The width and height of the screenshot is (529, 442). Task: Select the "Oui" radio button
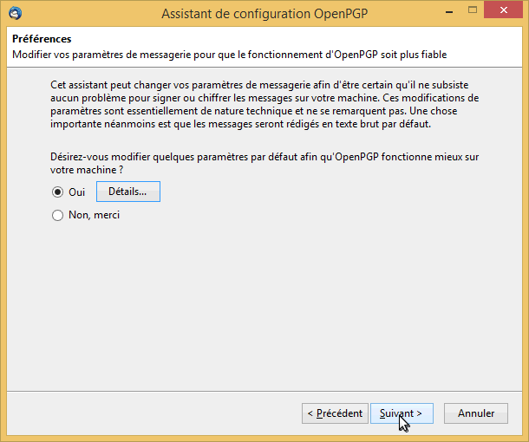pyautogui.click(x=58, y=192)
